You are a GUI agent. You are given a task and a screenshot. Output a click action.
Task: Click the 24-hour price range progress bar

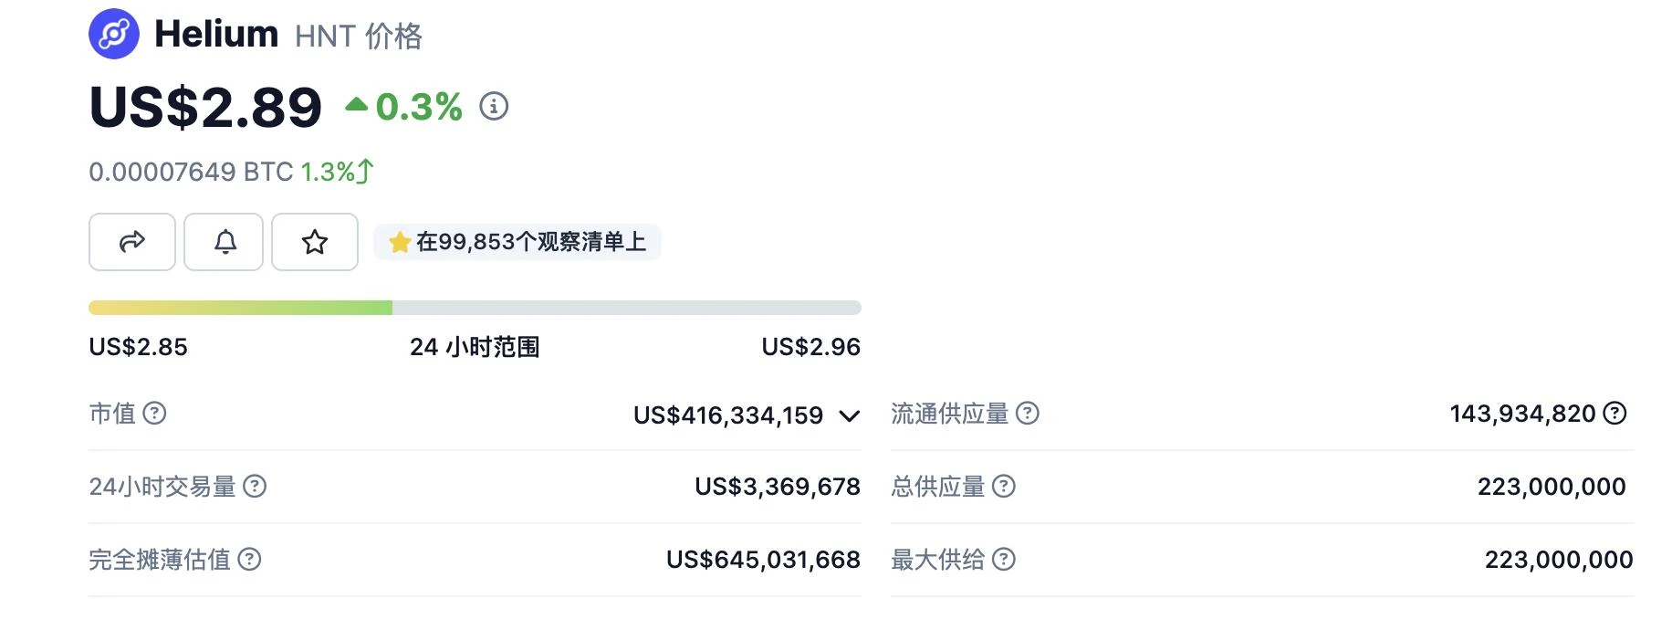pos(474,307)
